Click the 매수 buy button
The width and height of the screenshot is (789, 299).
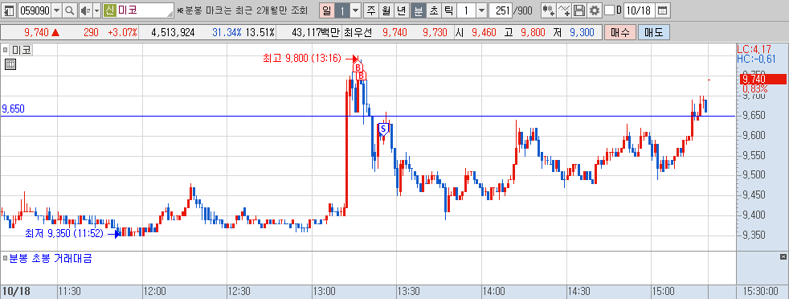point(620,33)
